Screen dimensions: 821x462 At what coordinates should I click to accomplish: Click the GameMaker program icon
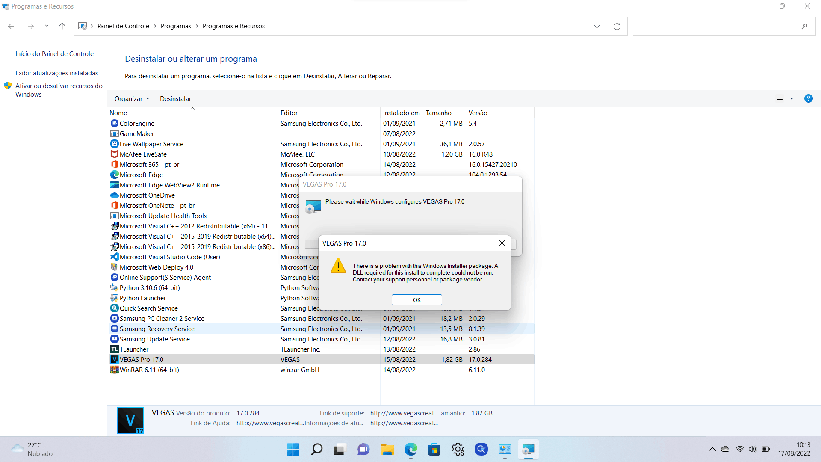(114, 133)
